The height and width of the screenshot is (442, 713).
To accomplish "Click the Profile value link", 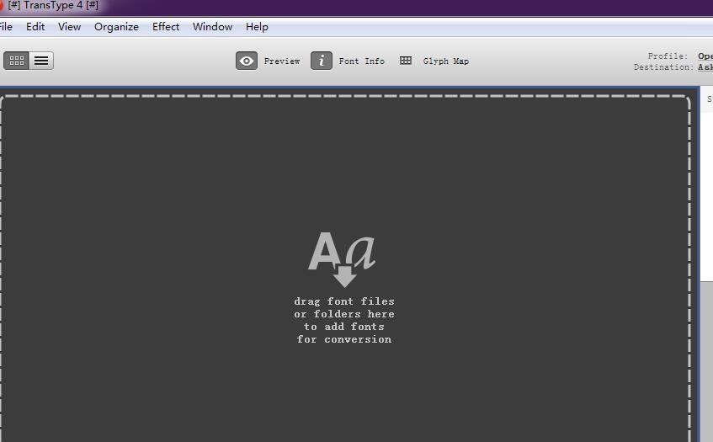I will click(x=705, y=56).
